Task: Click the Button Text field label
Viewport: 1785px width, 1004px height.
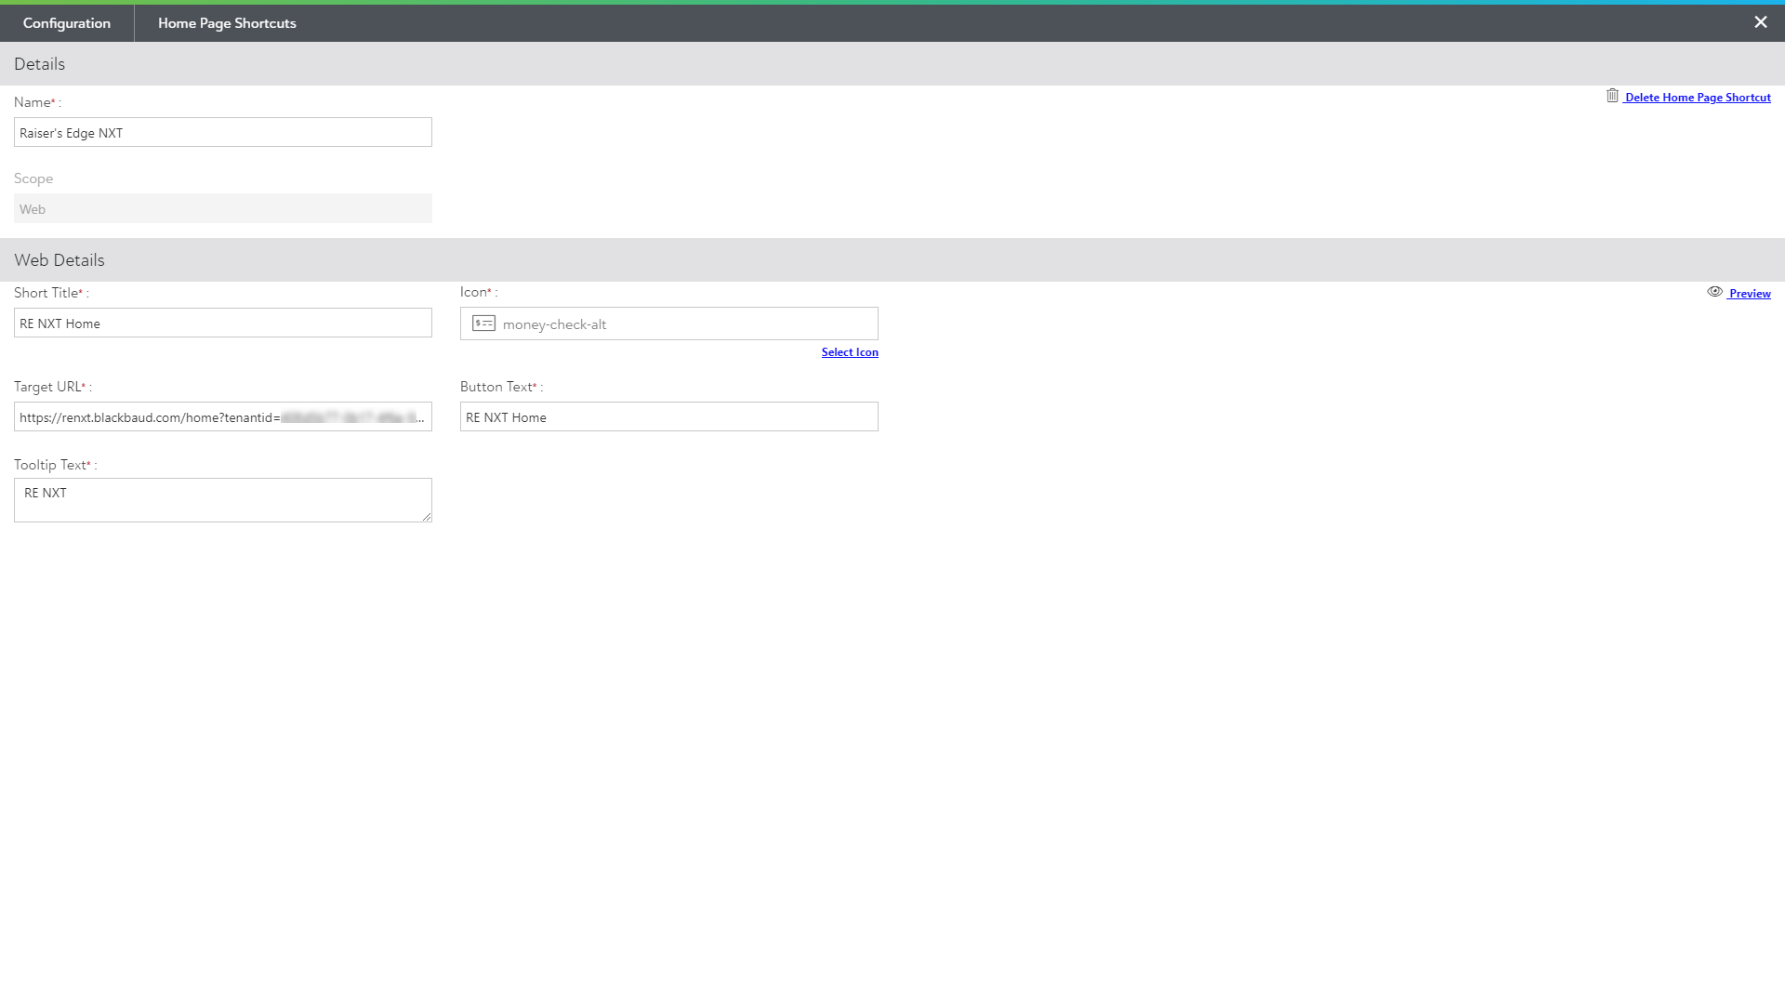Action: [x=497, y=387]
